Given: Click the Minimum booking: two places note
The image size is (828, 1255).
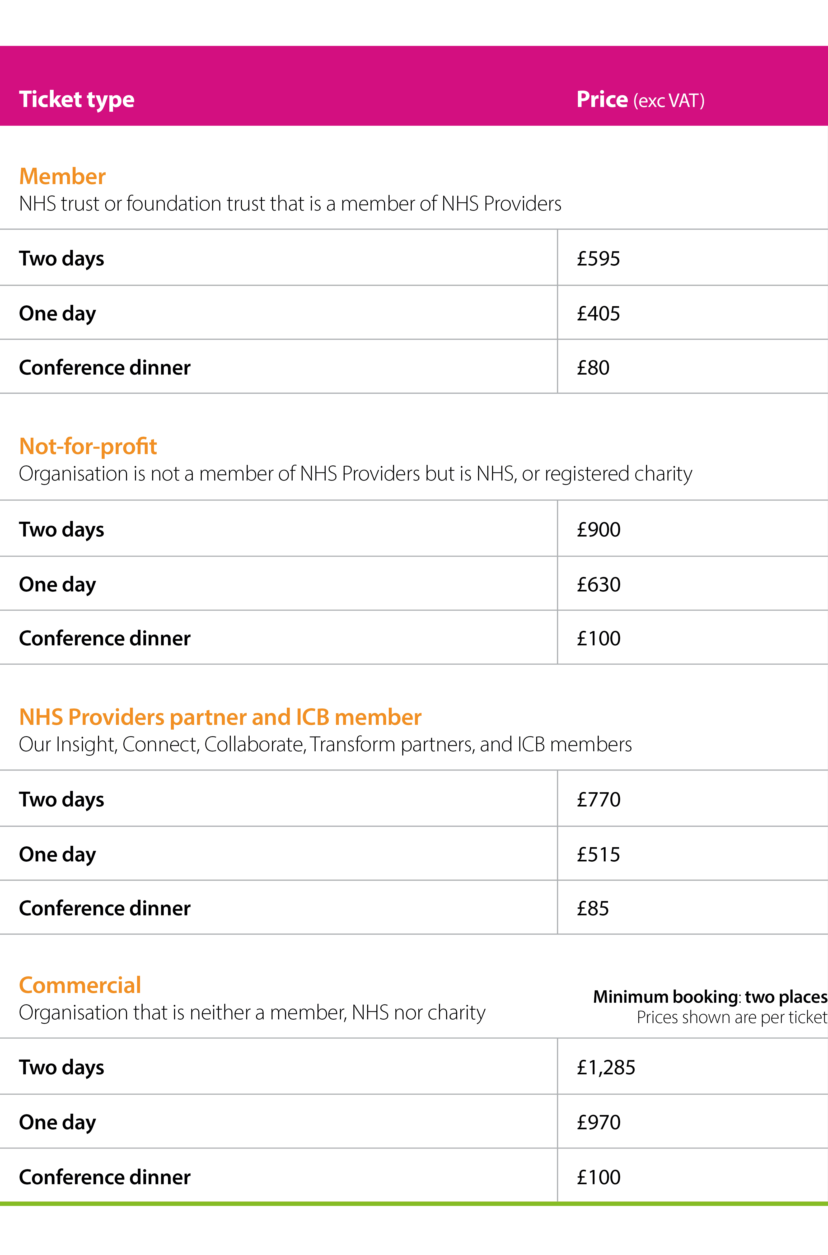Looking at the screenshot, I should tap(710, 997).
